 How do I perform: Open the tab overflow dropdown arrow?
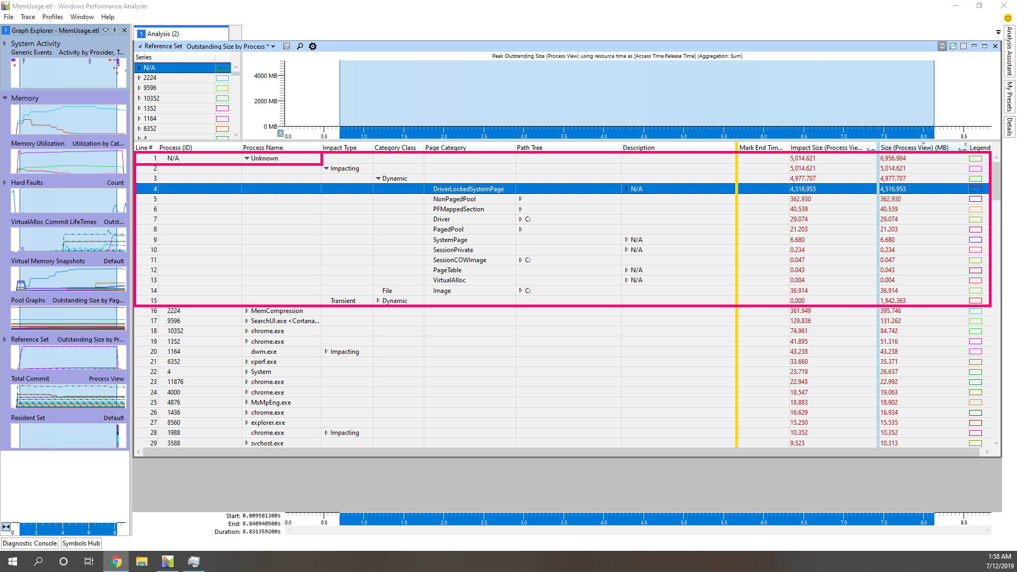coord(998,32)
